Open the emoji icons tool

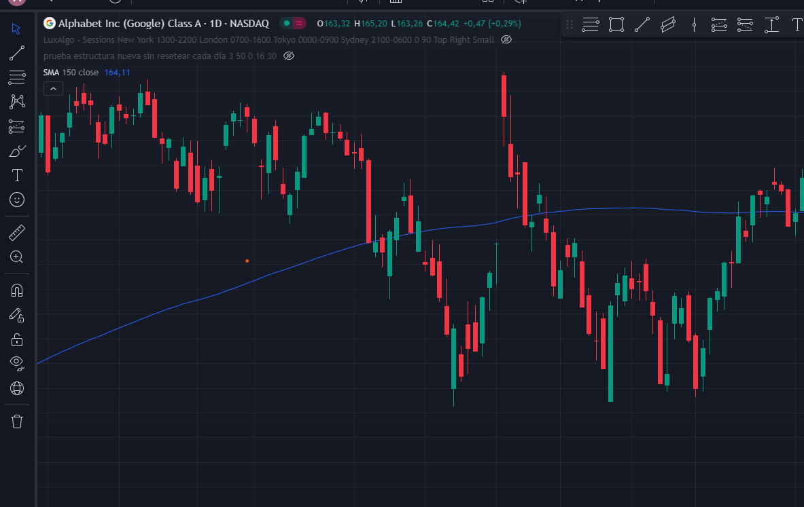[x=17, y=200]
